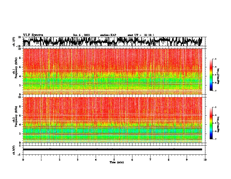Click the "station=KAP" header label
The width and height of the screenshot is (231, 179).
(x=108, y=35)
